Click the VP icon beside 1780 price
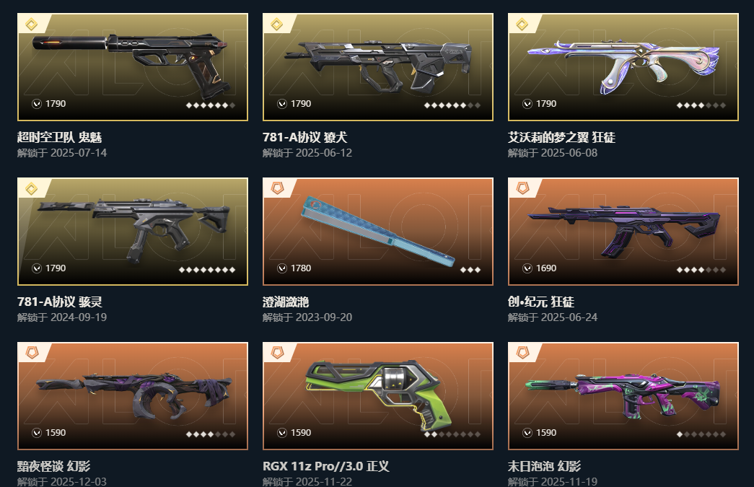 pos(282,268)
